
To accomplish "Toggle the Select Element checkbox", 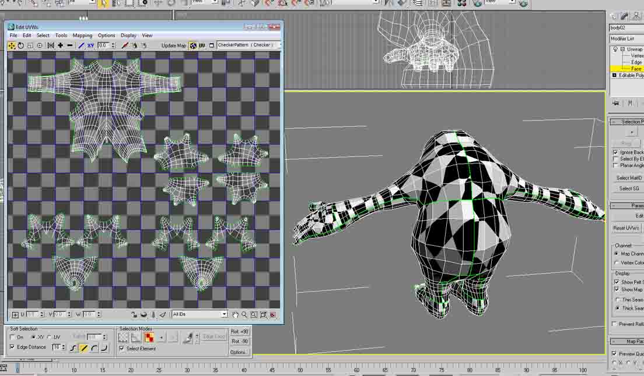I will (122, 349).
